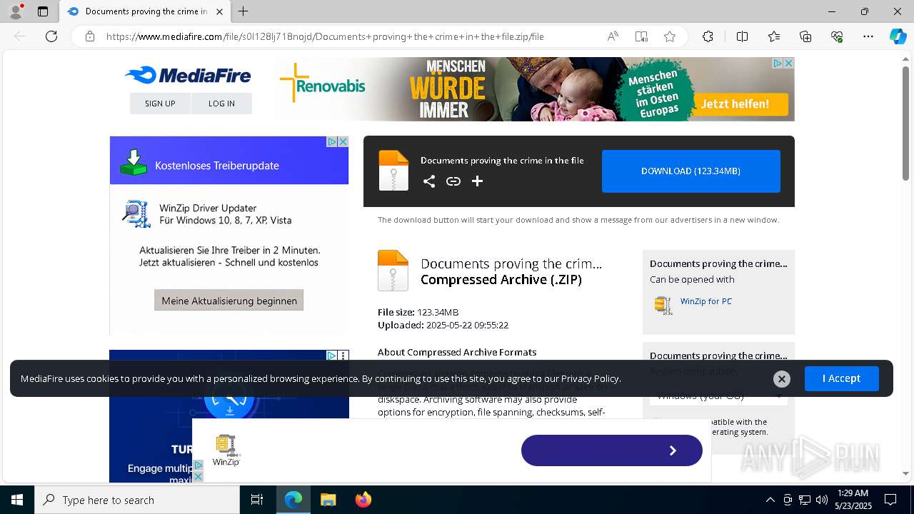The width and height of the screenshot is (914, 514).
Task: Click the address bar URL
Action: (325, 36)
